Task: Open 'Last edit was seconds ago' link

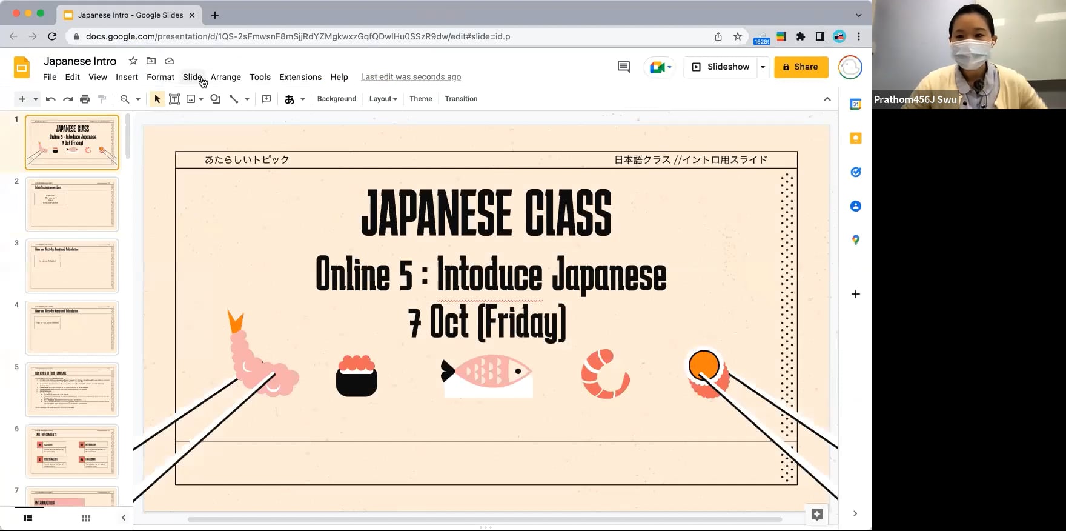Action: tap(411, 77)
